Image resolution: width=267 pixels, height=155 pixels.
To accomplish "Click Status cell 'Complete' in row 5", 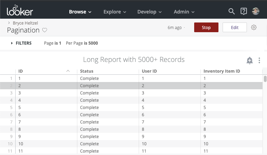I will [x=89, y=107].
